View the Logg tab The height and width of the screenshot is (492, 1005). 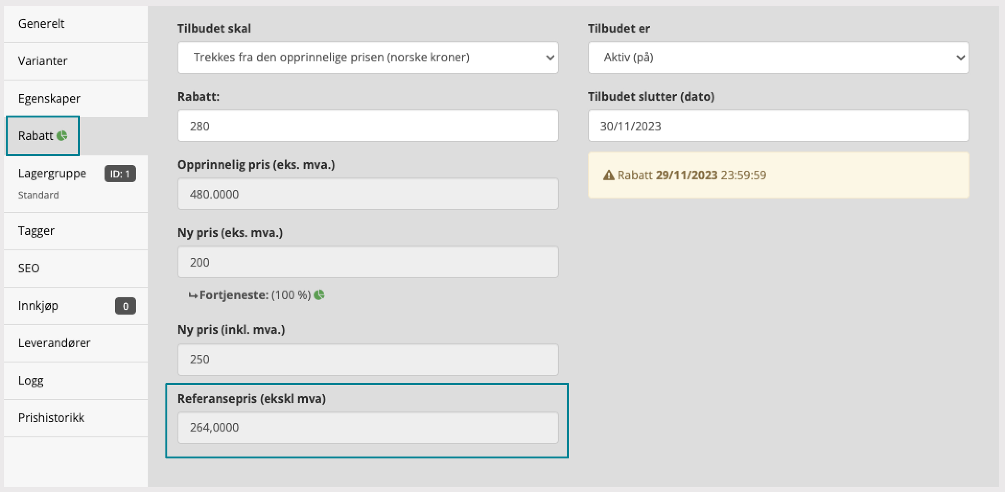point(31,380)
